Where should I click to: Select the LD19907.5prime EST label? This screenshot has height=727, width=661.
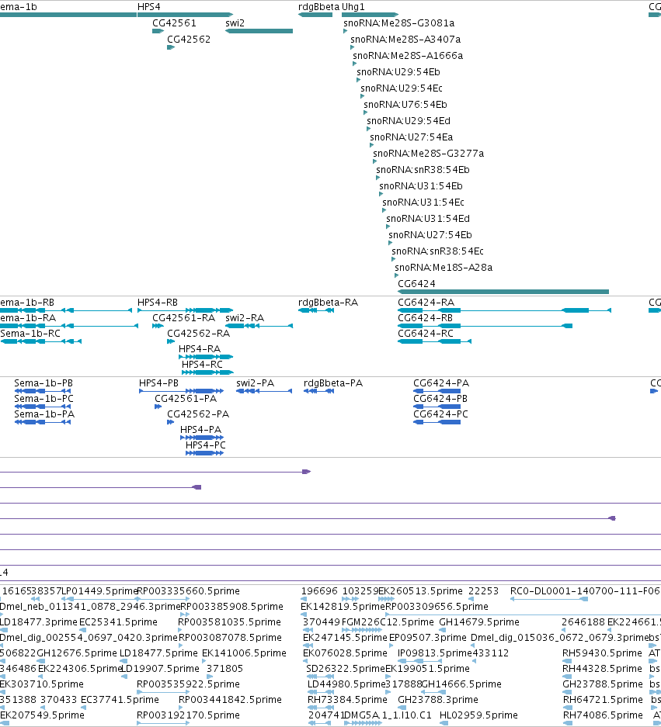[x=161, y=669]
